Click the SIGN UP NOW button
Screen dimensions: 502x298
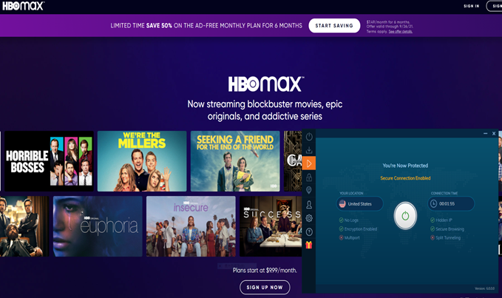[x=265, y=287]
